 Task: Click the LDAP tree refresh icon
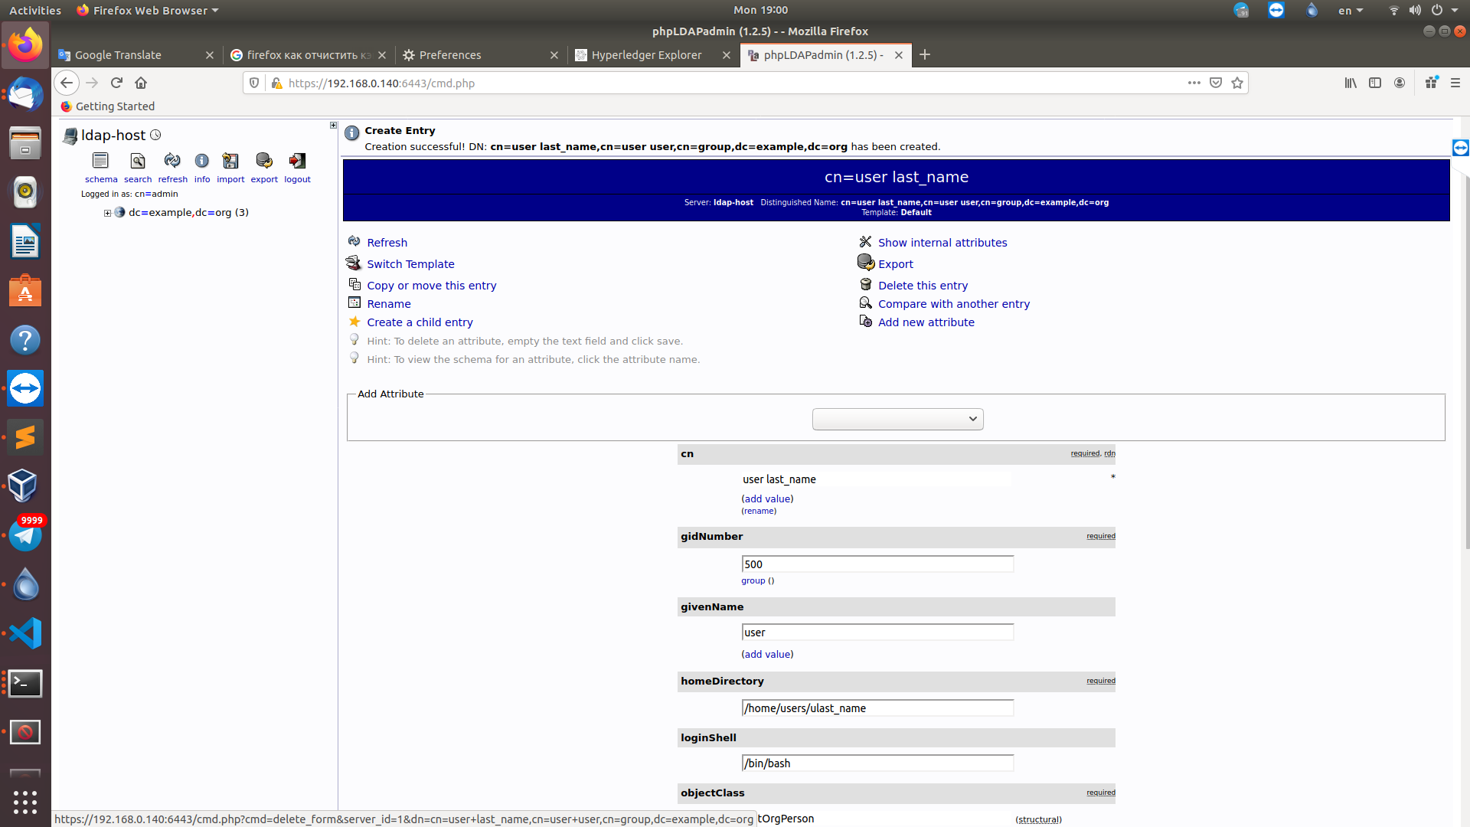(x=172, y=161)
